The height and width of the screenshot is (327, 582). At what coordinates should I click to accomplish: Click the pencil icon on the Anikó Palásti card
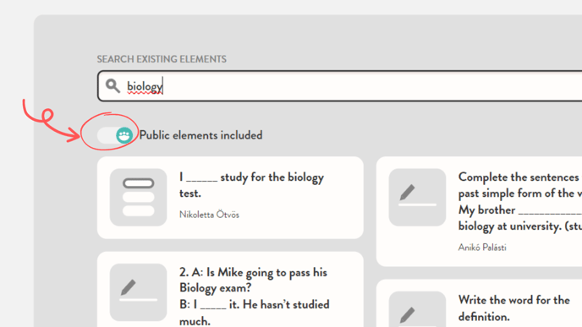click(417, 197)
